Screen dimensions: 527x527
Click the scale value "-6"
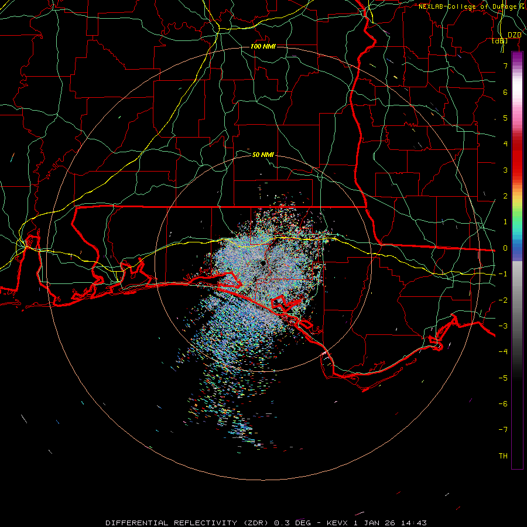pyautogui.click(x=503, y=404)
